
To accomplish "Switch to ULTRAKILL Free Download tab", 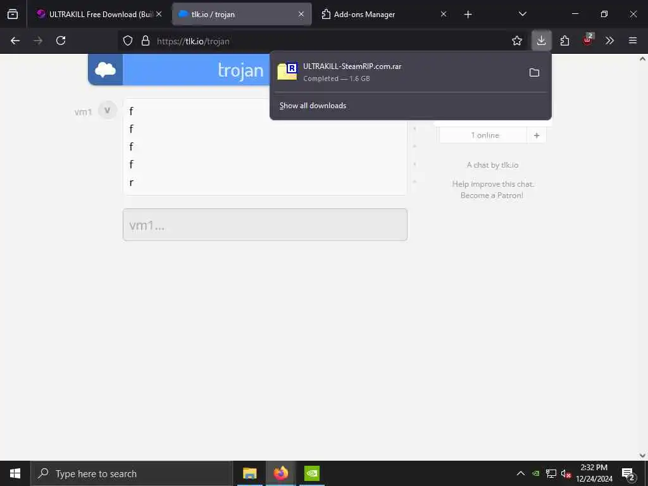I will click(98, 14).
